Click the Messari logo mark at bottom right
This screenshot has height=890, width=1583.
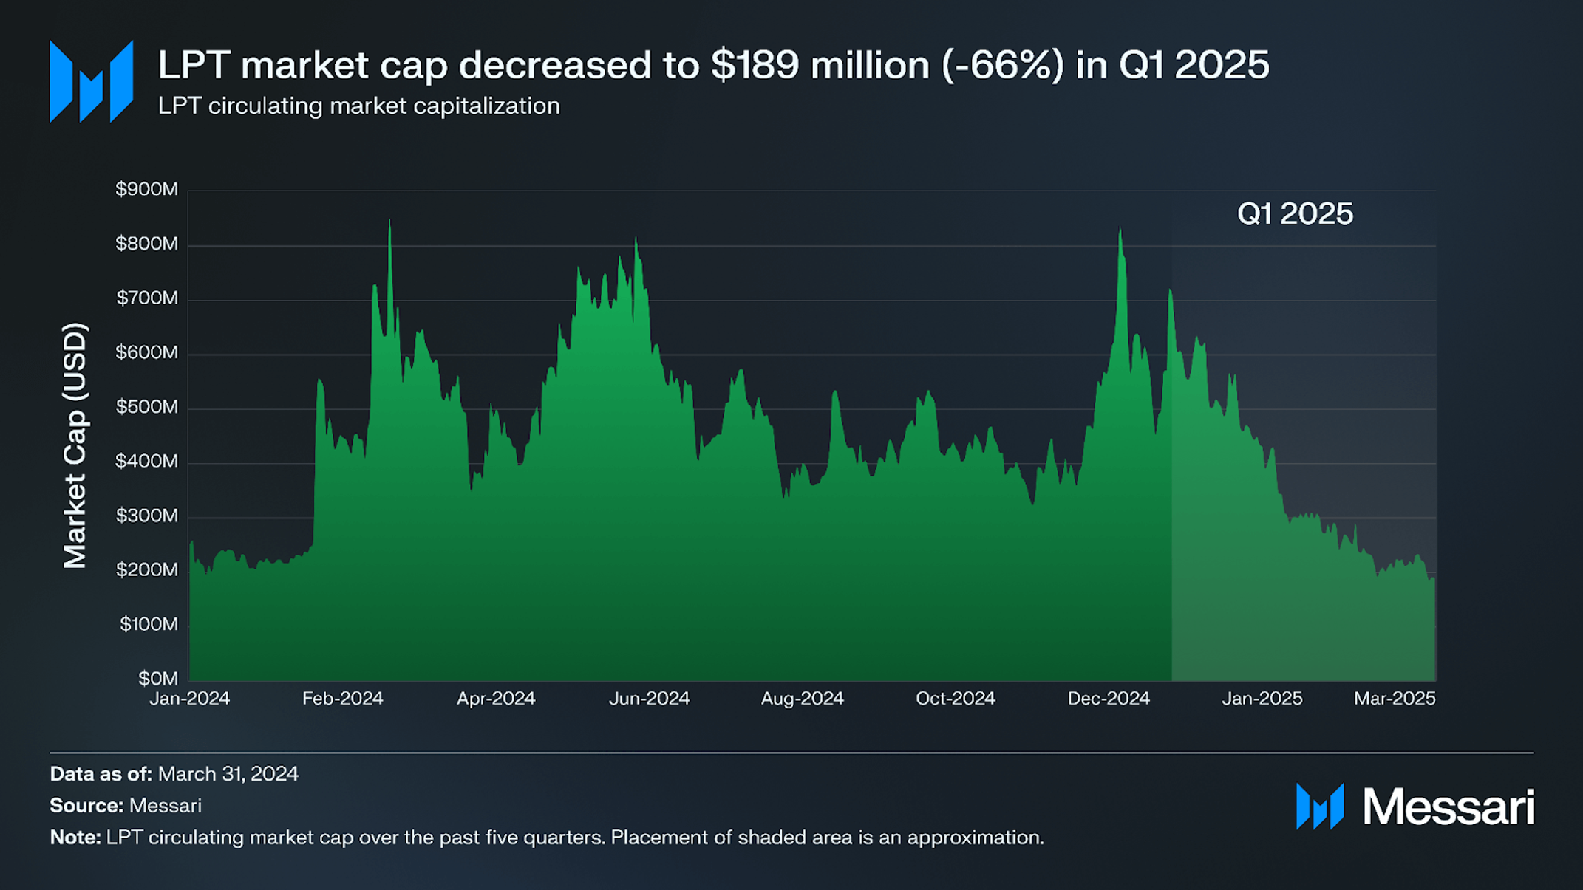tap(1320, 807)
